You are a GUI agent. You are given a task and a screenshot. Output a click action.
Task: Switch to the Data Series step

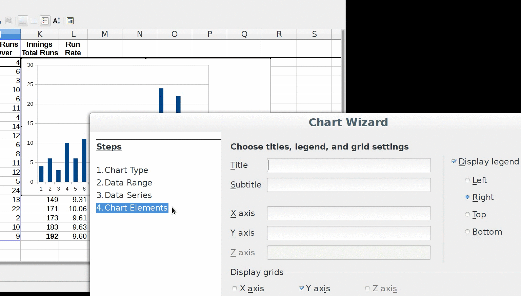(x=124, y=195)
